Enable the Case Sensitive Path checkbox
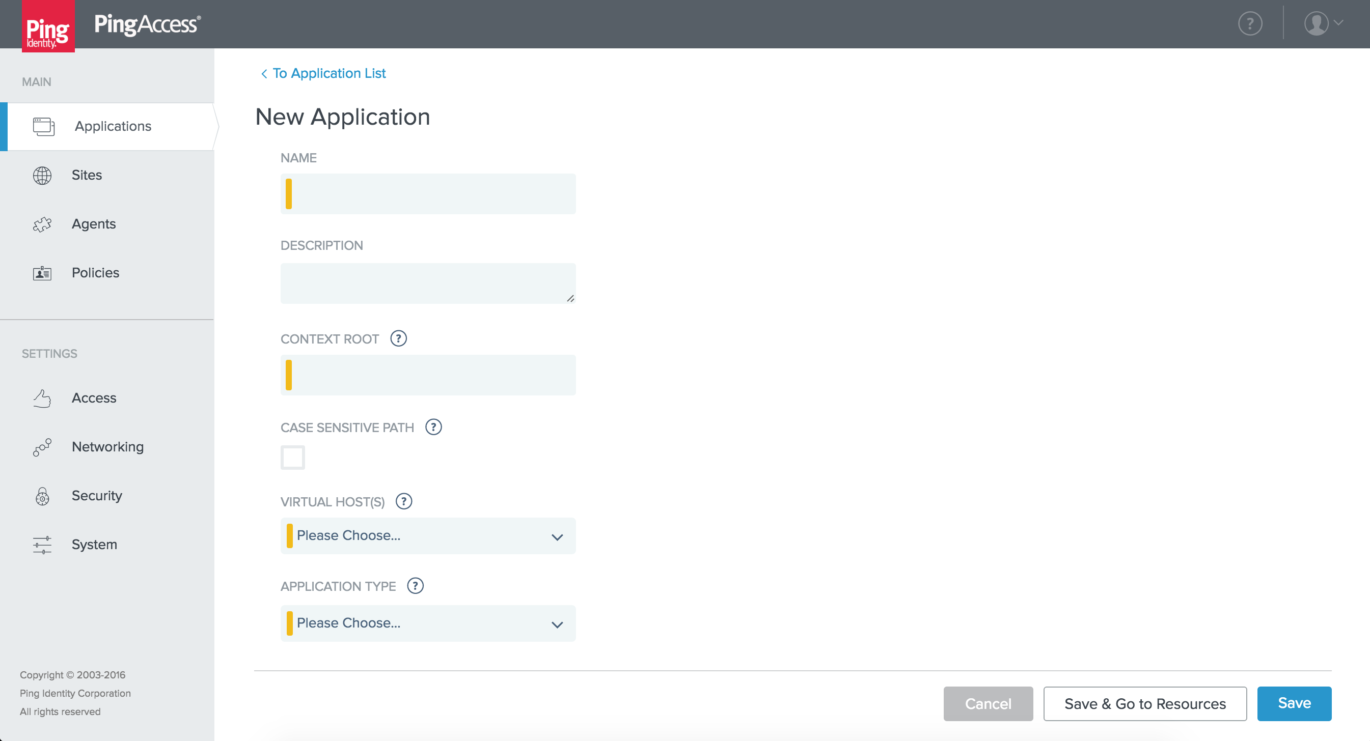The image size is (1370, 741). [292, 457]
